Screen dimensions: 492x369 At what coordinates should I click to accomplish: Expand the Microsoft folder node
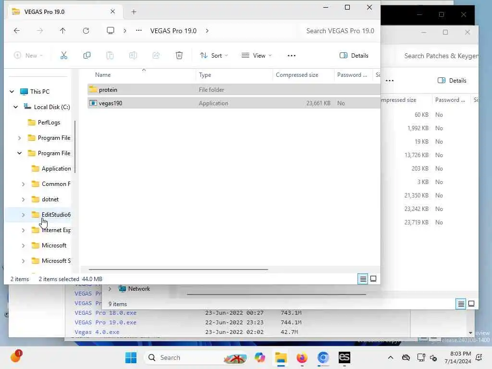point(23,246)
